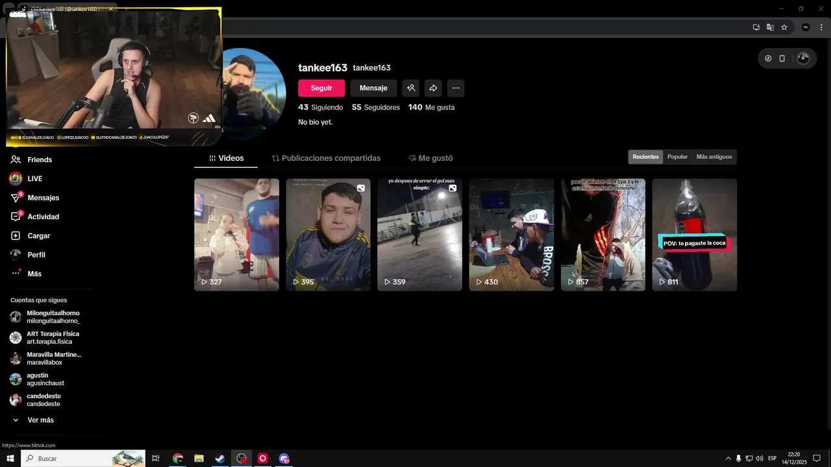Open the three-dot more options on profile

pos(456,88)
